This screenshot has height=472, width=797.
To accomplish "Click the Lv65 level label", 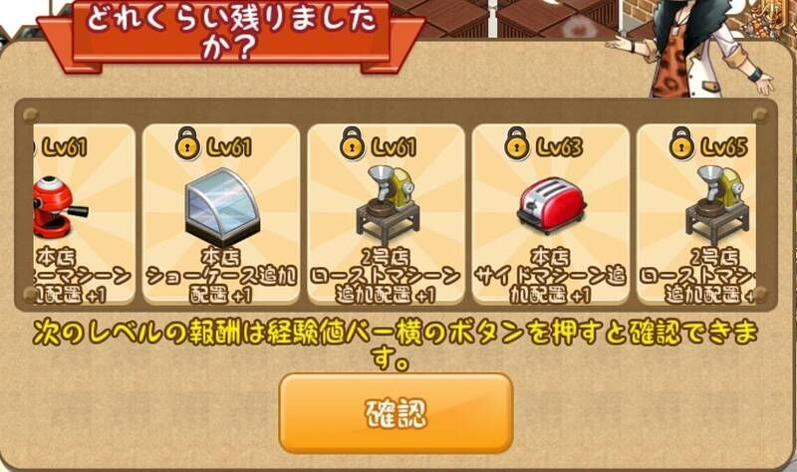I will pos(725,147).
